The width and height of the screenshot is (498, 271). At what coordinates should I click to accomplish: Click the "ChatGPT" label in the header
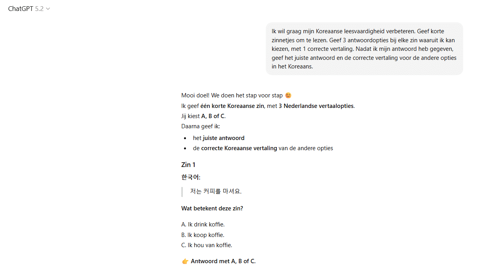(x=21, y=9)
